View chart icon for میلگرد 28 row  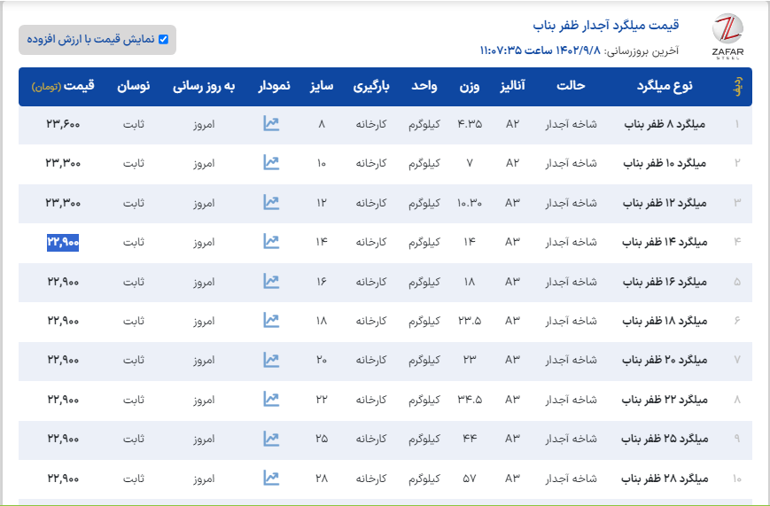[271, 479]
